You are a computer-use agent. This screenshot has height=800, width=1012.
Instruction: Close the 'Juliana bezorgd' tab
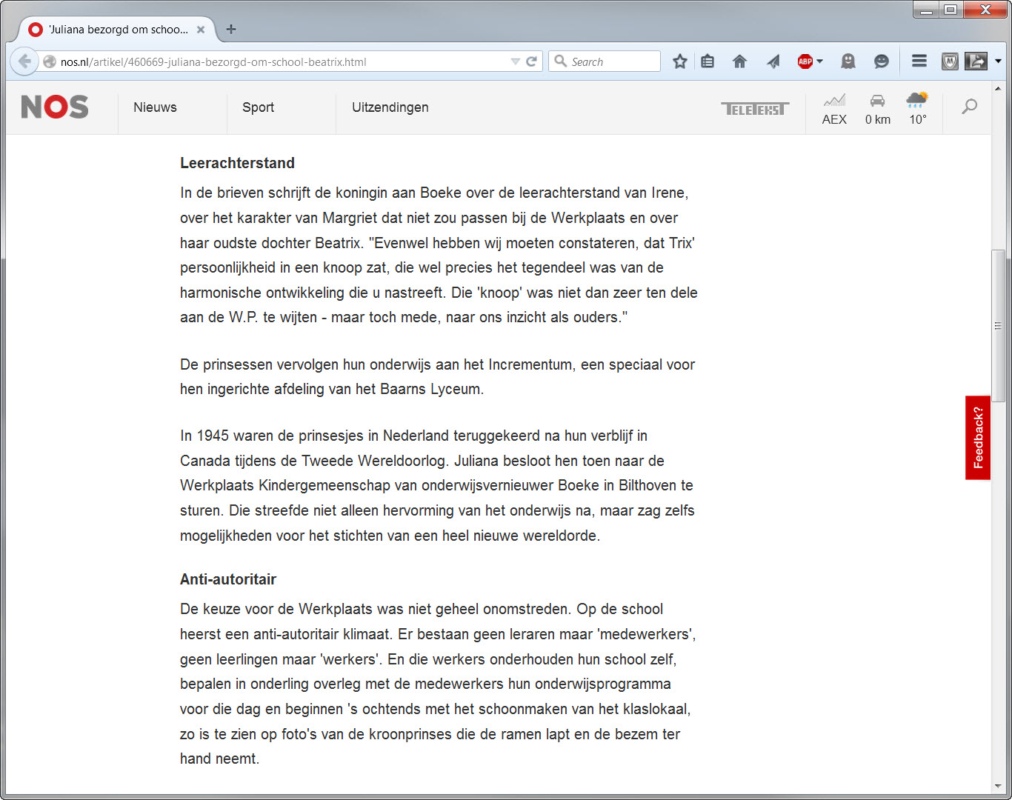(201, 30)
